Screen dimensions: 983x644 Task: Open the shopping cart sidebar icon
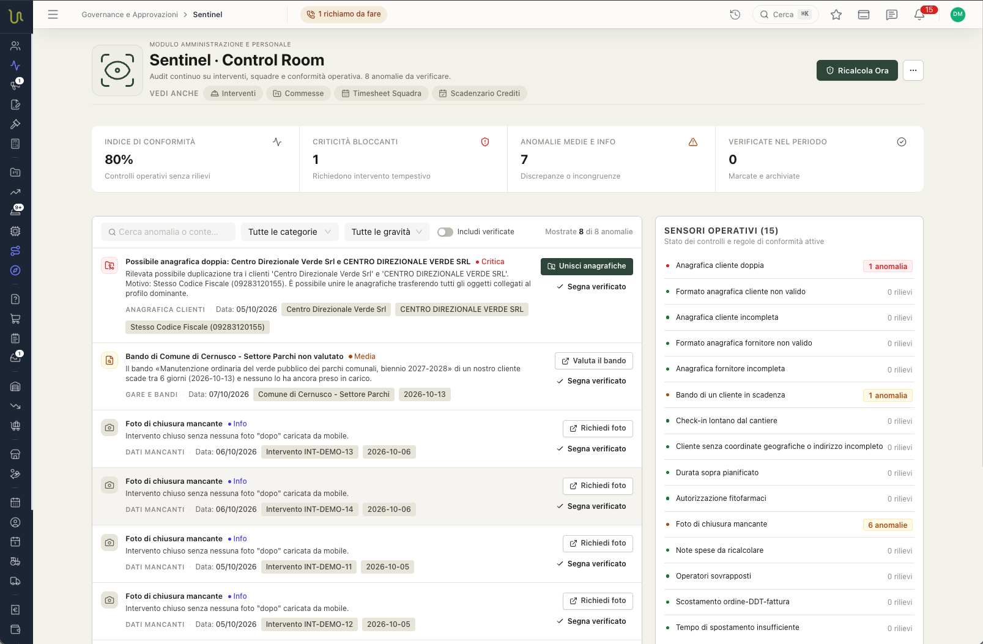(x=16, y=319)
